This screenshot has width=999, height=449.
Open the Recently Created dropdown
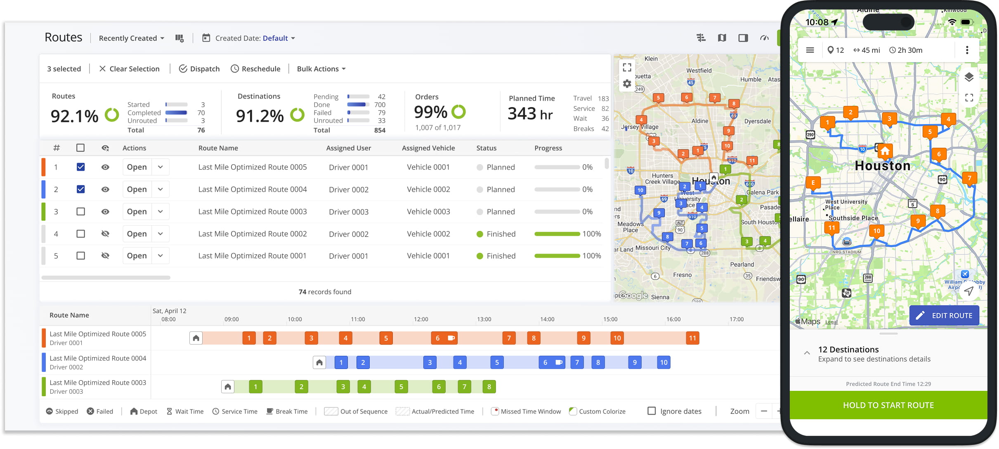click(132, 38)
